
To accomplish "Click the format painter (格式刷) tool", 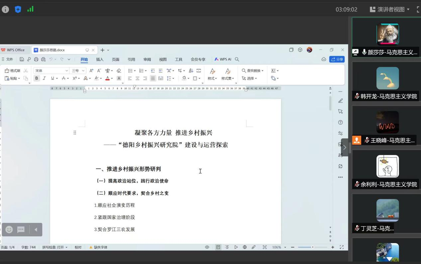I will (x=12, y=71).
